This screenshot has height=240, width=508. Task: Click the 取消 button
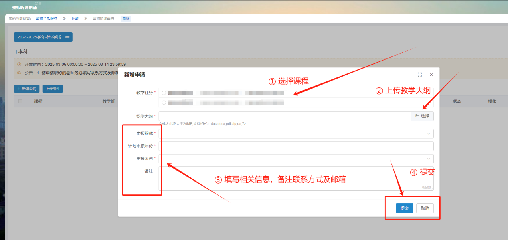click(425, 208)
